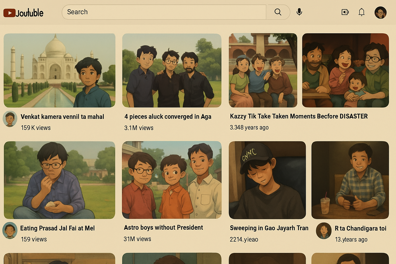Open thumbnail of three men in black shirts

[172, 70]
